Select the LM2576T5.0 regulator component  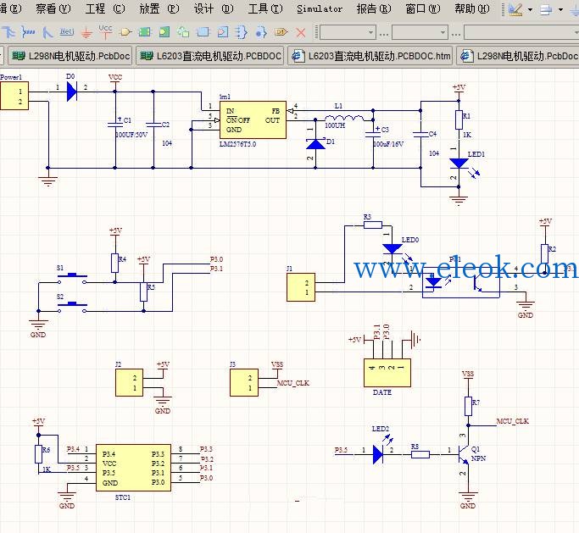[253, 120]
